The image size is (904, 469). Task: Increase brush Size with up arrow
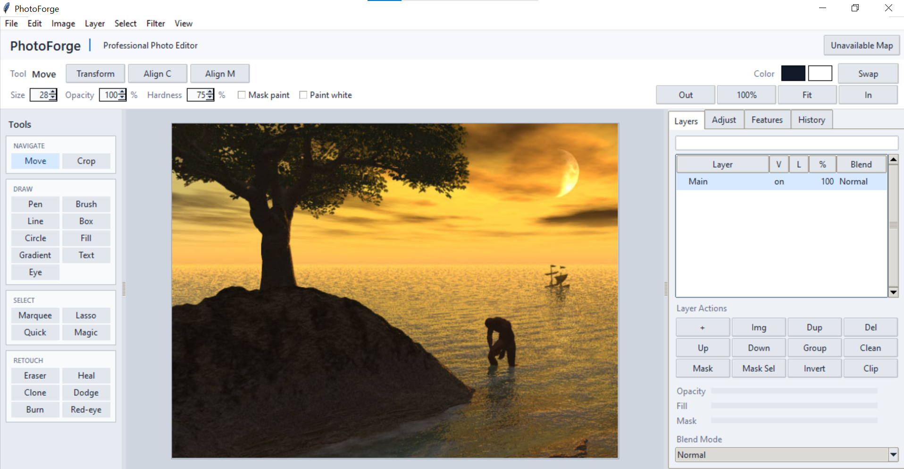53,92
